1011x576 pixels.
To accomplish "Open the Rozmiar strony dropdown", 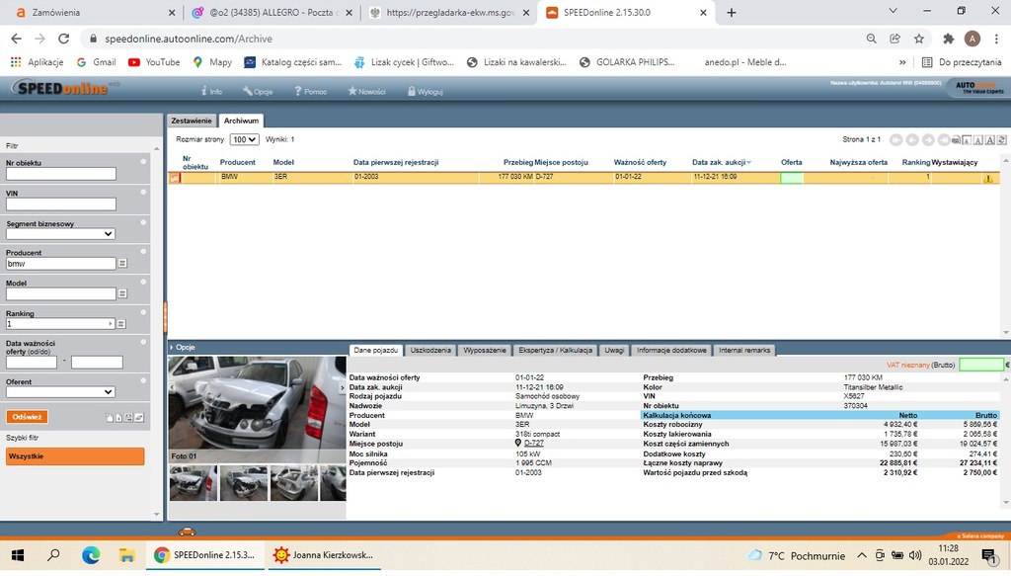I will tap(245, 140).
